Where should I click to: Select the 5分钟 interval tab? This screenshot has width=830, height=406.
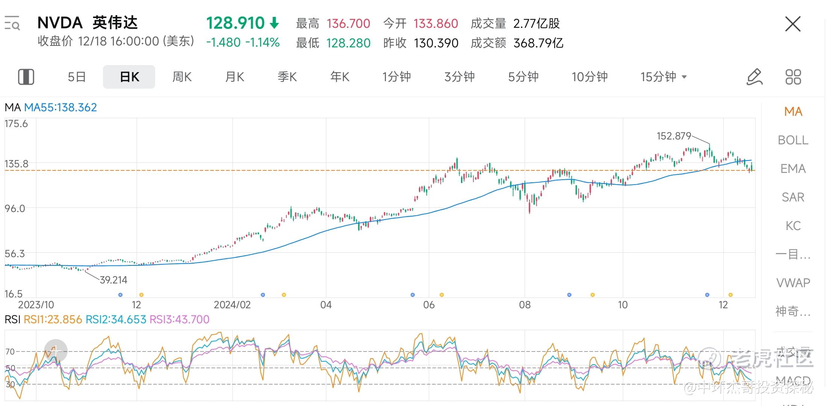click(523, 77)
